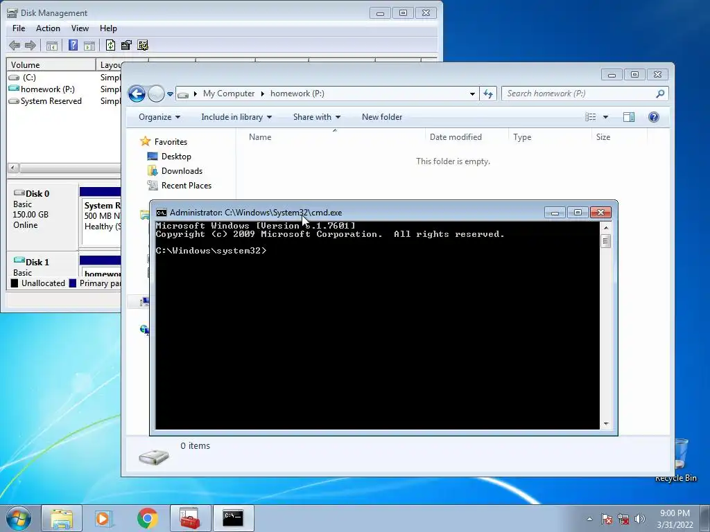Sort by the Name column header
The height and width of the screenshot is (532, 710).
point(260,137)
